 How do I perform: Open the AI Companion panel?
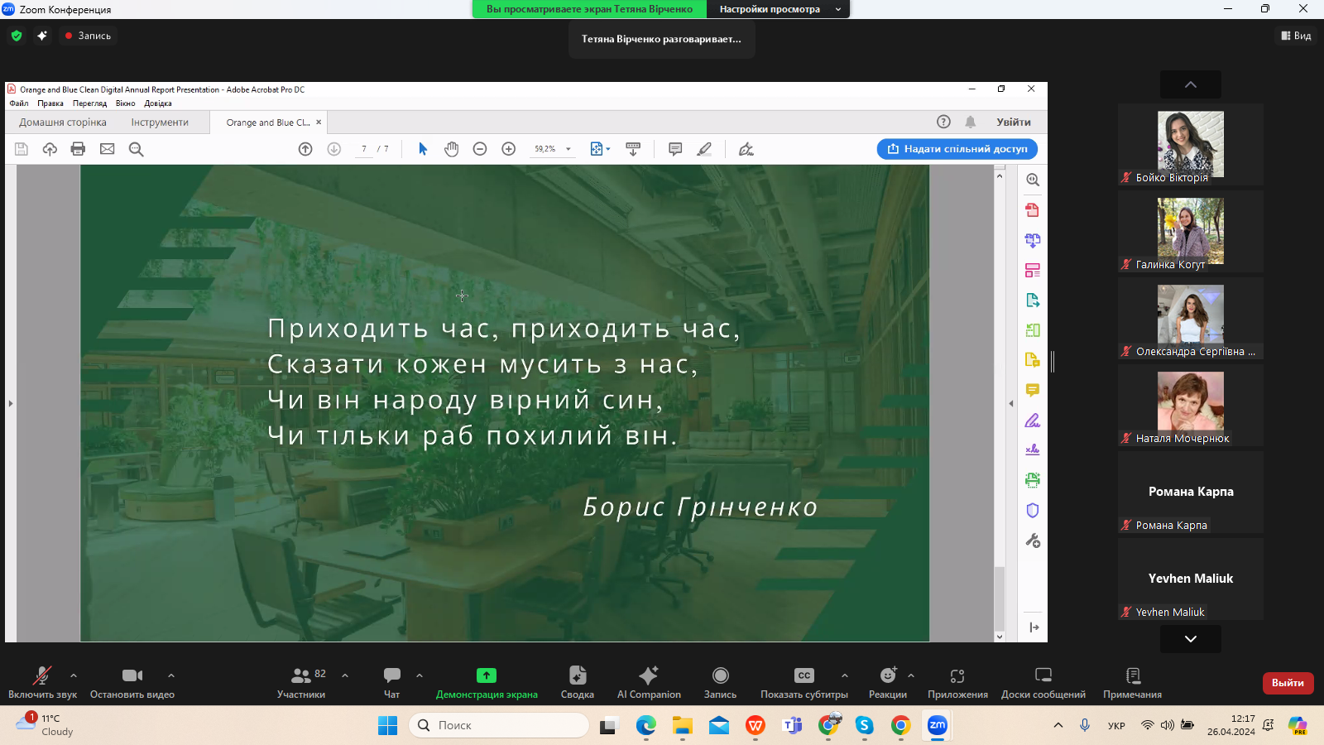pos(649,682)
